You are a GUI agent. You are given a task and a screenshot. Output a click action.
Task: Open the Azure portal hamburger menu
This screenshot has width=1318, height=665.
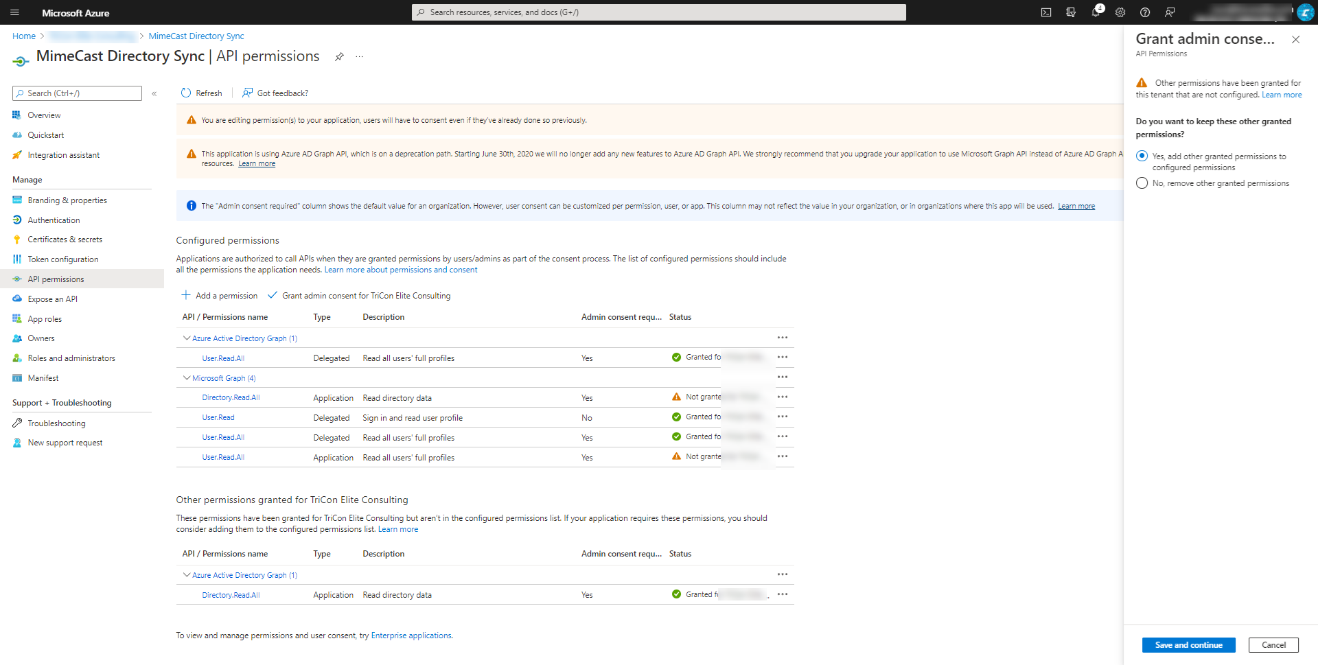pyautogui.click(x=15, y=12)
